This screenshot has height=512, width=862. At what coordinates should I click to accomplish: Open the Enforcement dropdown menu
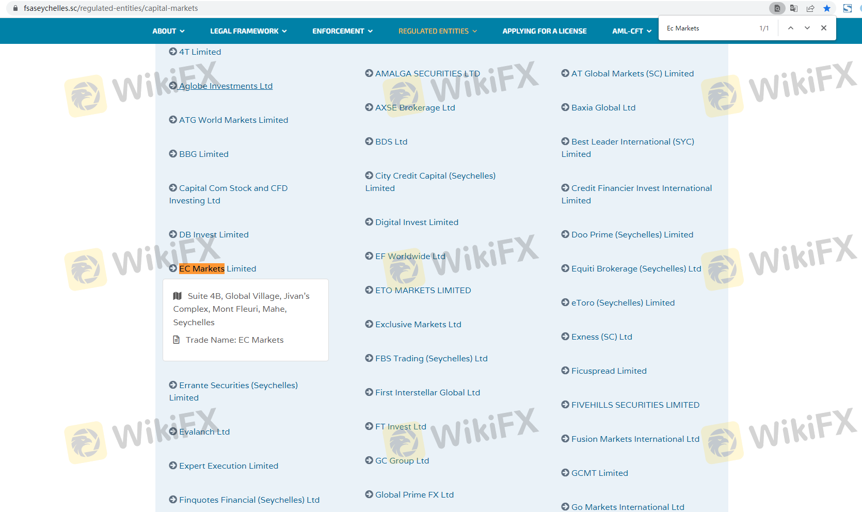[x=342, y=31]
